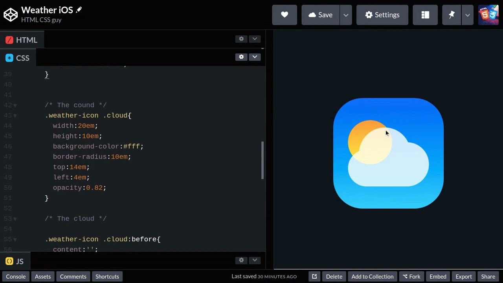The width and height of the screenshot is (503, 283).
Task: Fold the code at line 42
Action: 15,105
